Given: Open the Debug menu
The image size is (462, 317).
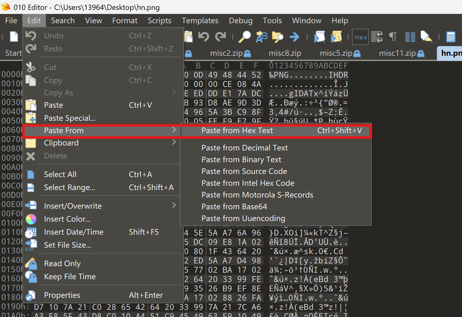Looking at the screenshot, I should point(240,20).
